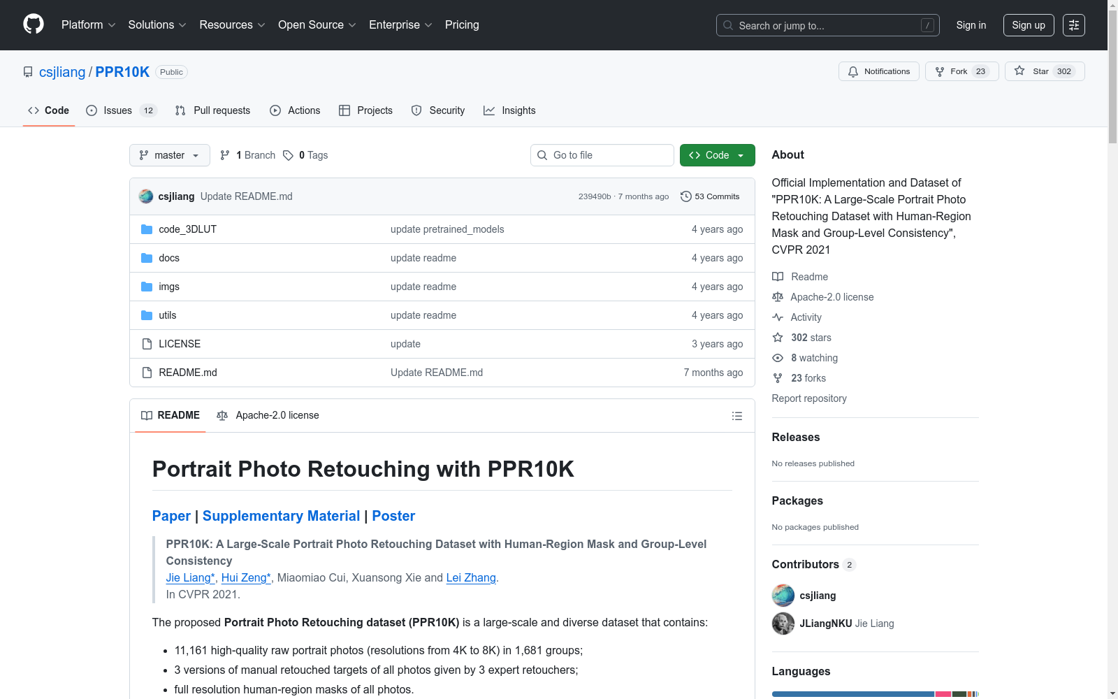Viewport: 1118px width, 699px height.
Task: Open the master branch selector dropdown
Action: pos(170,155)
